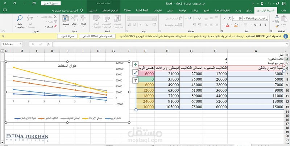This screenshot has width=290, height=146.
Task: Toggle Bold formatting
Action: 265,25
